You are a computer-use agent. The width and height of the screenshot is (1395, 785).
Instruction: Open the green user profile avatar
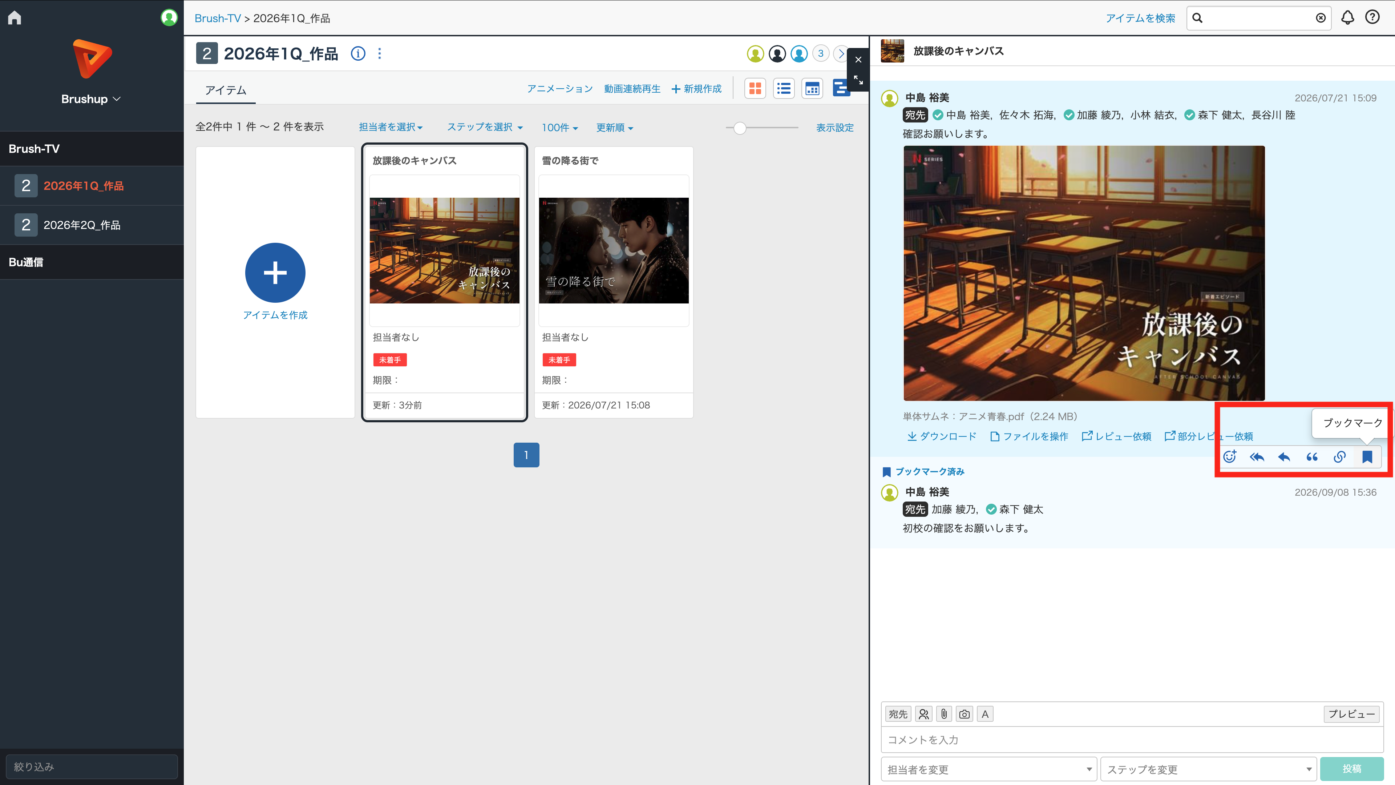(x=169, y=18)
